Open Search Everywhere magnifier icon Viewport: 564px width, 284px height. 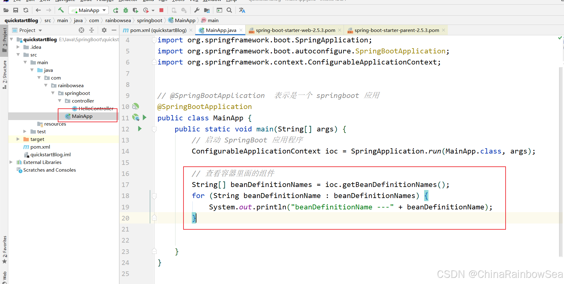(x=229, y=10)
